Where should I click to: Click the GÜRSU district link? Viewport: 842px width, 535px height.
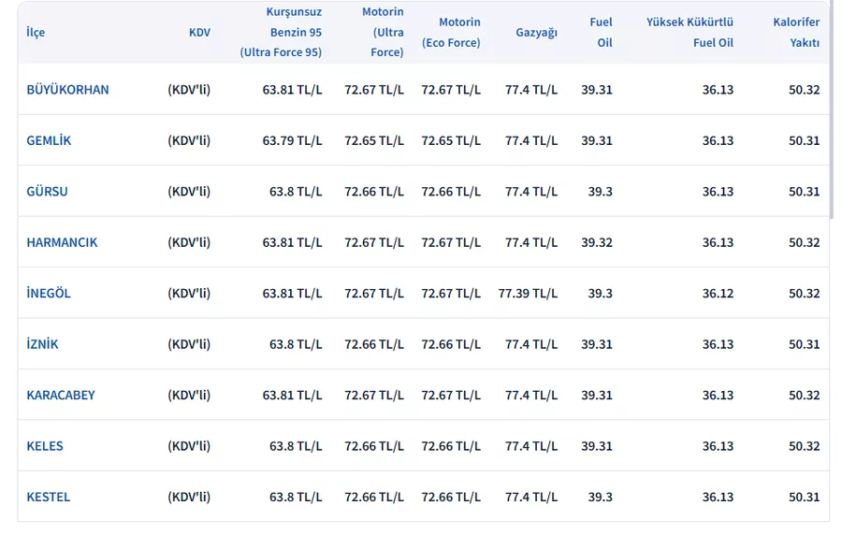(x=47, y=192)
